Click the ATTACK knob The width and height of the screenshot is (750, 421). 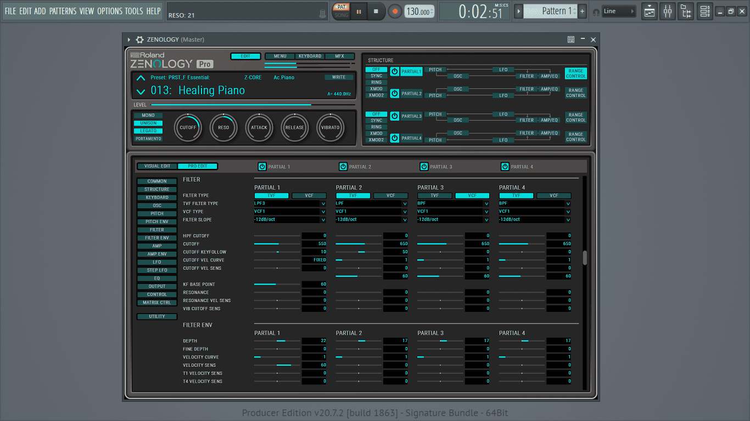click(x=259, y=128)
